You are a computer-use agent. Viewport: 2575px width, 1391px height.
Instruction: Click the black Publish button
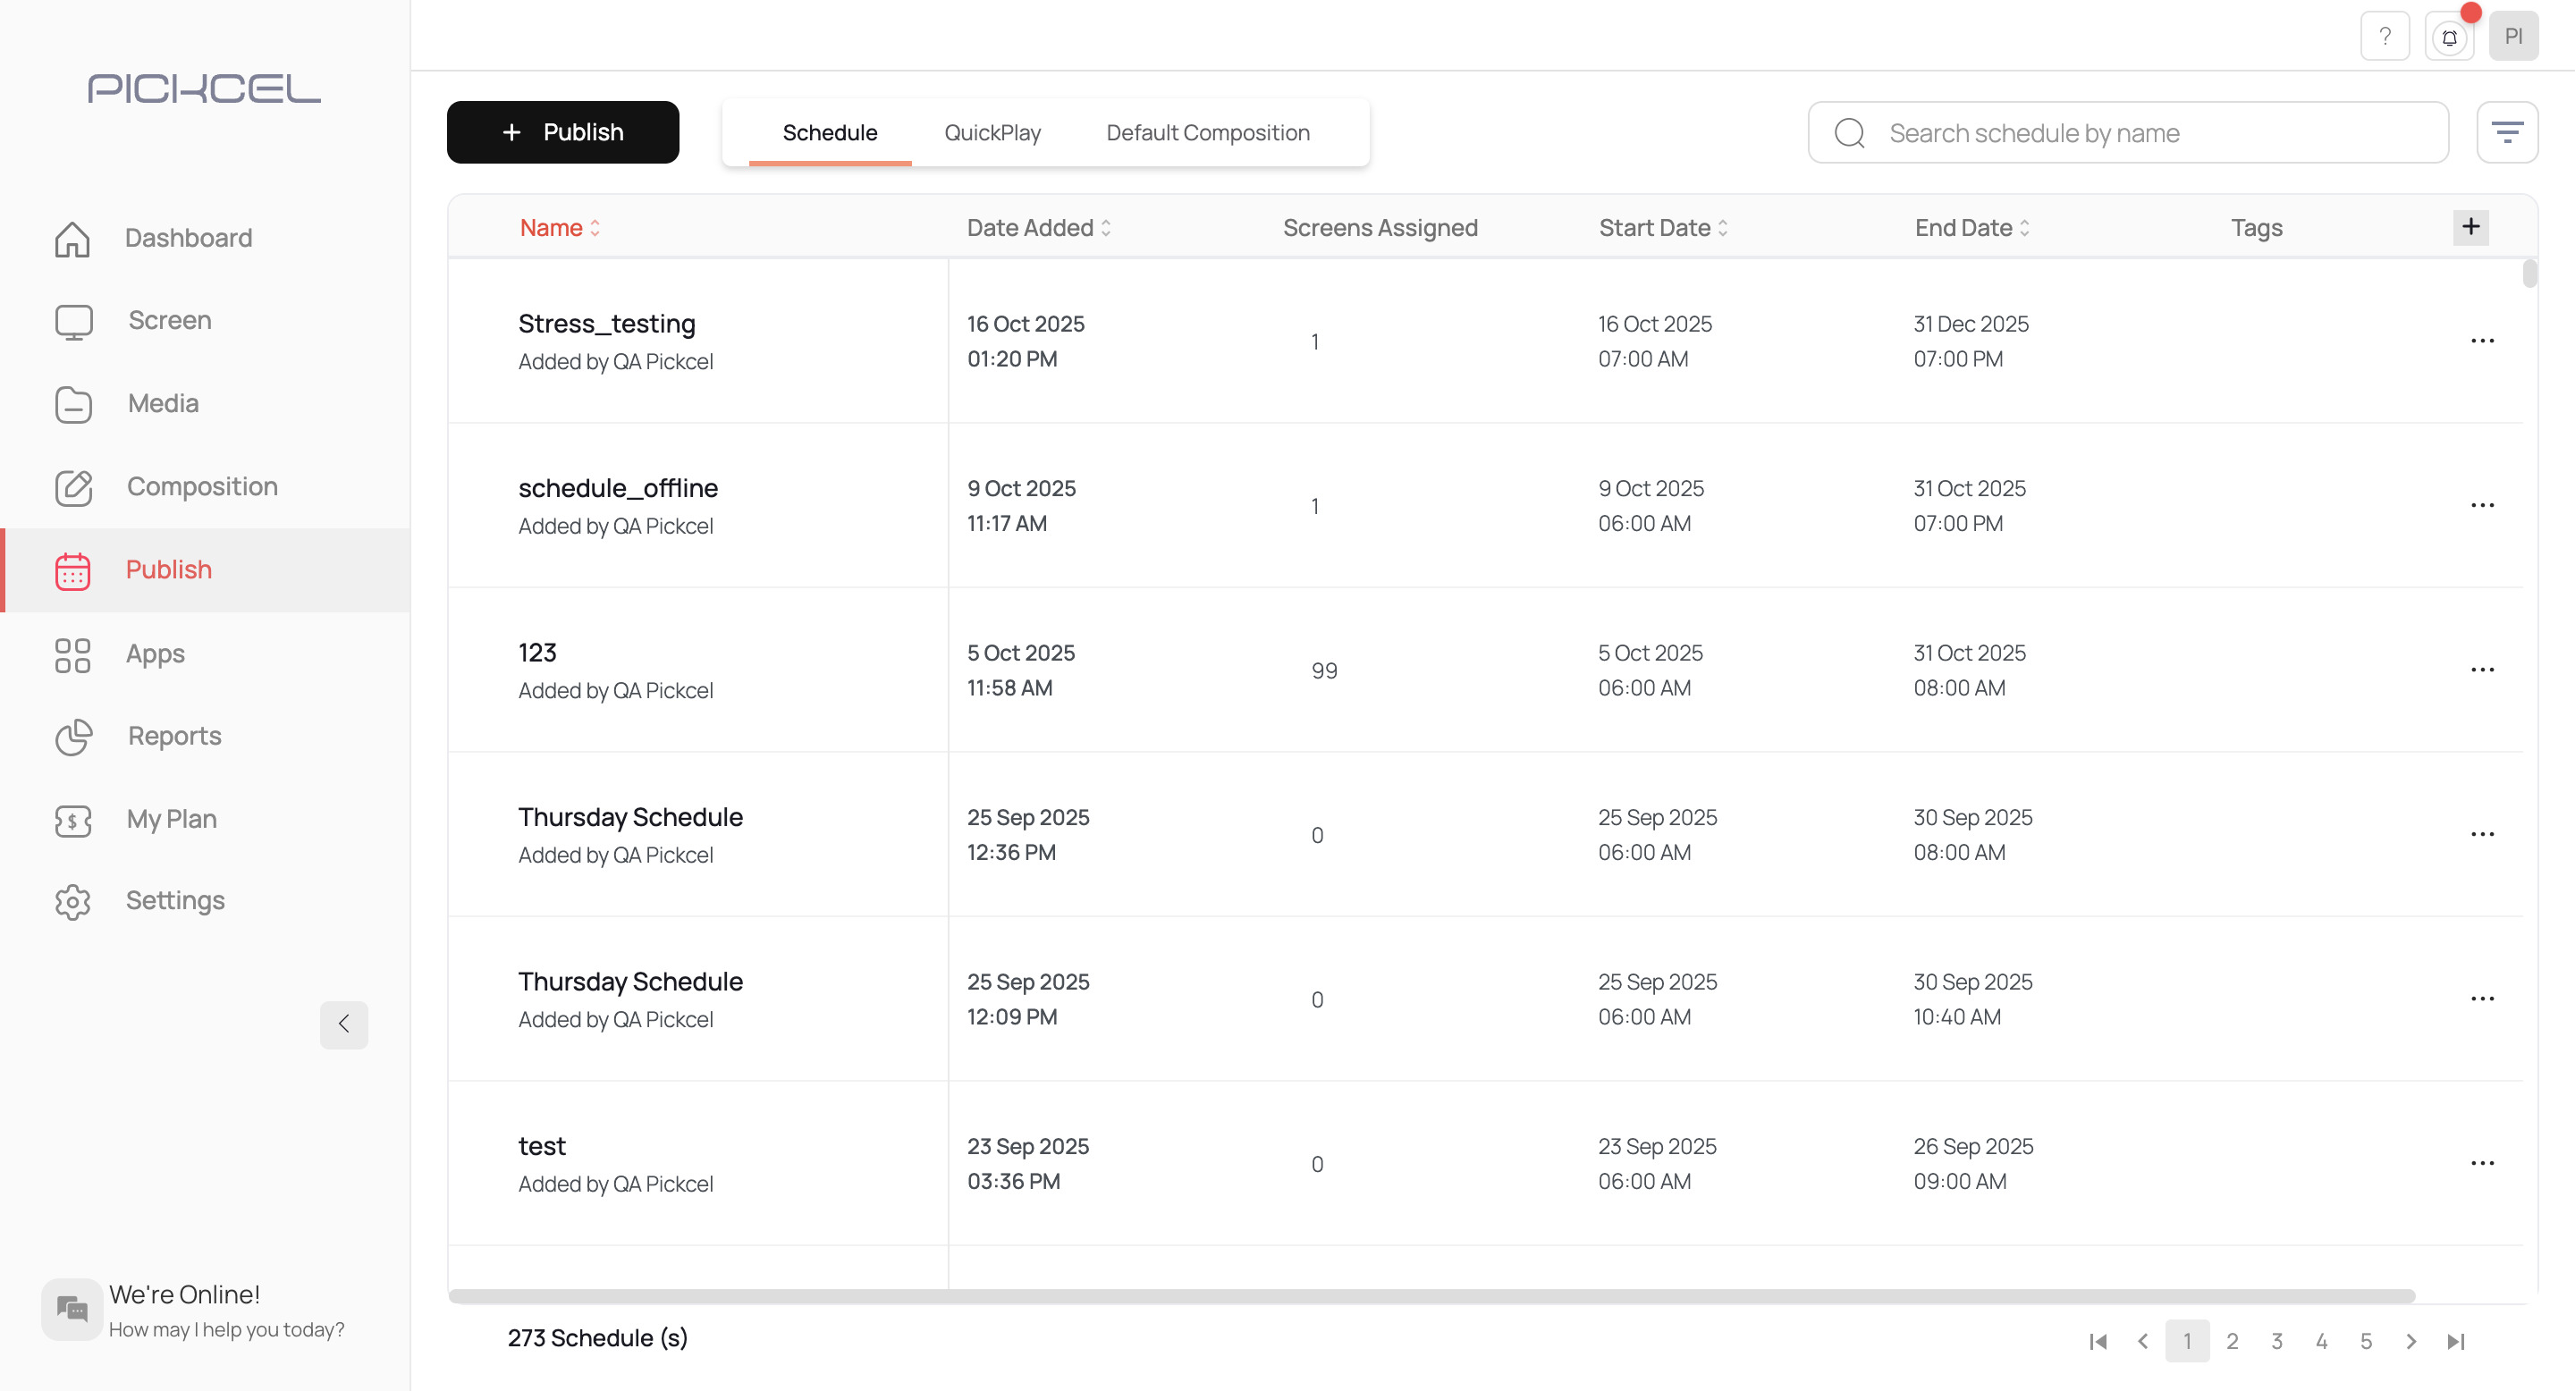[562, 132]
